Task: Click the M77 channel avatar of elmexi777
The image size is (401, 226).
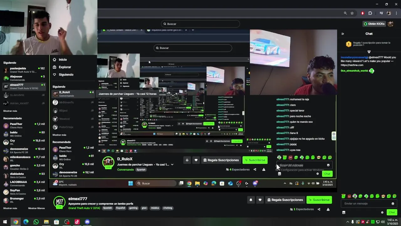Action: (59, 202)
